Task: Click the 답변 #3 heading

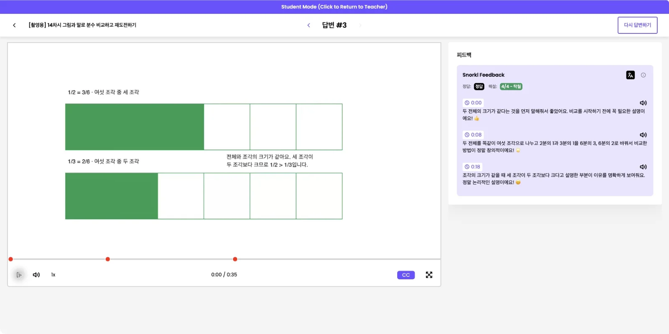Action: (x=334, y=25)
